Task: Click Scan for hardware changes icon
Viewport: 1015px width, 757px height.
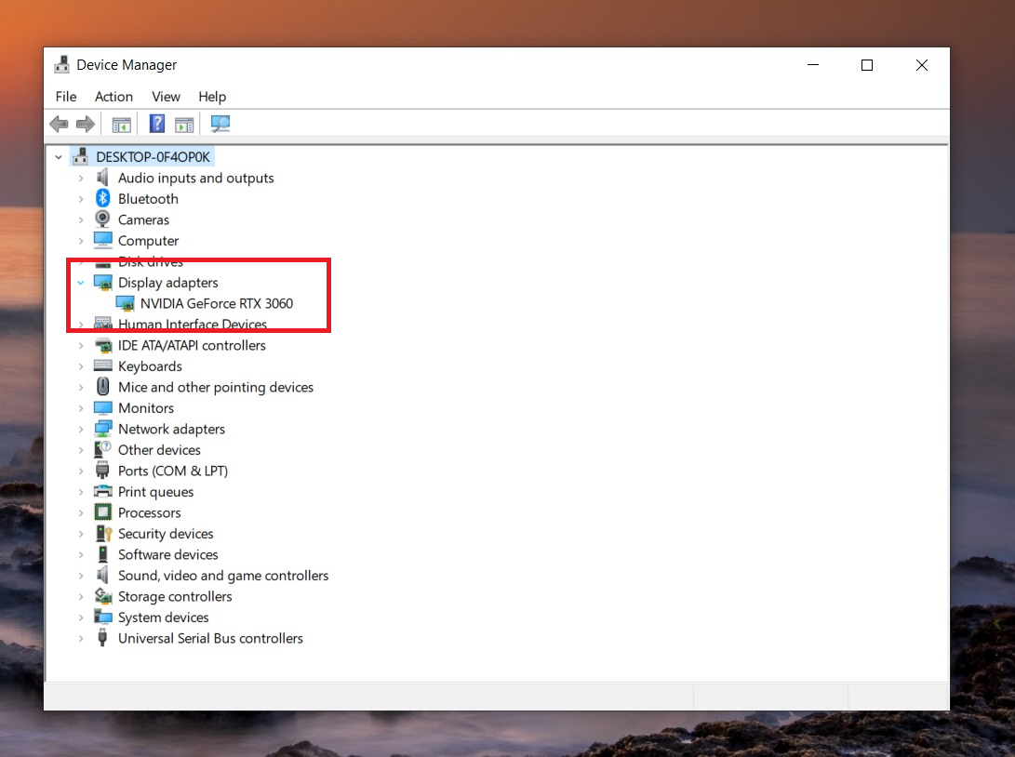Action: click(220, 124)
